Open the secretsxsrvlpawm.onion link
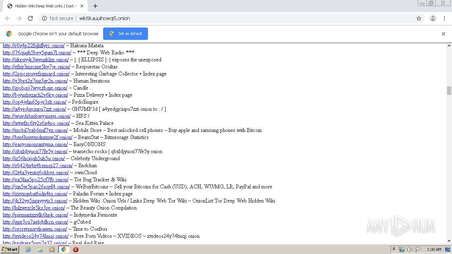This screenshot has height=254, width=452. pos(35,229)
